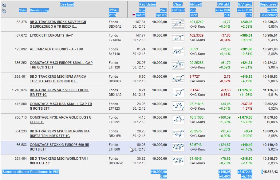Open COMSTAGE MSCI USA SMALL CAP link
The height and width of the screenshot is (180, 280).
61,106
